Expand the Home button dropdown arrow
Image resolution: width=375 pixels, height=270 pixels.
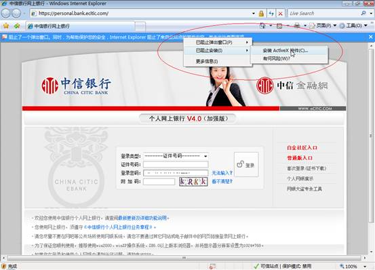click(271, 25)
